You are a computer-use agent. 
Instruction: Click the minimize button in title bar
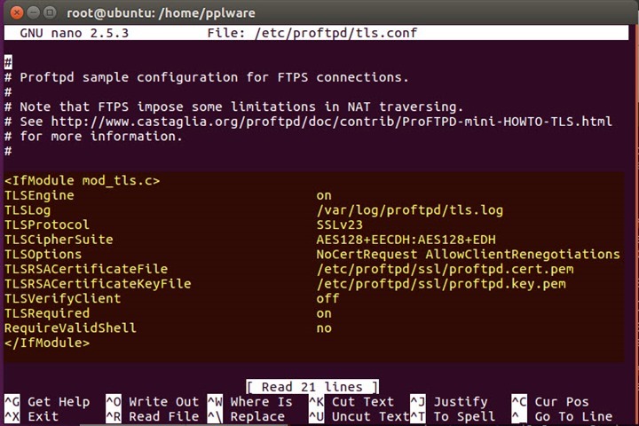pyautogui.click(x=31, y=13)
